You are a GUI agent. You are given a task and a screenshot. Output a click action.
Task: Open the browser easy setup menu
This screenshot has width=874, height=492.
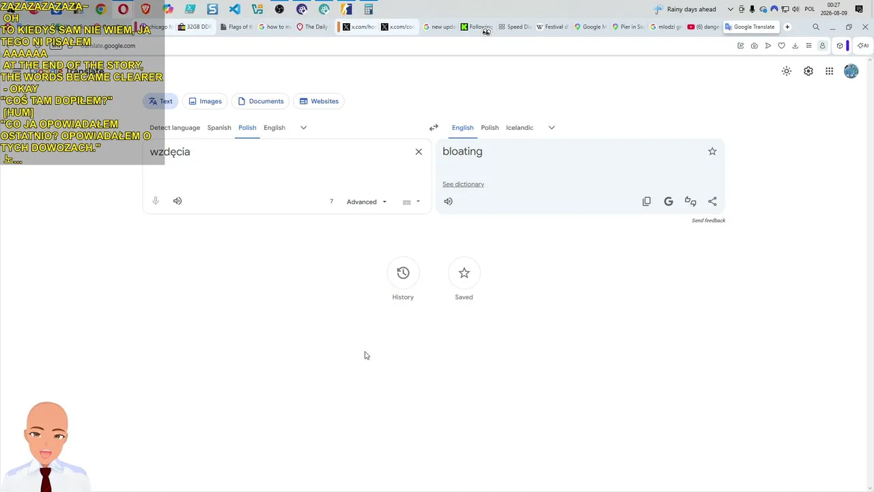click(808, 46)
